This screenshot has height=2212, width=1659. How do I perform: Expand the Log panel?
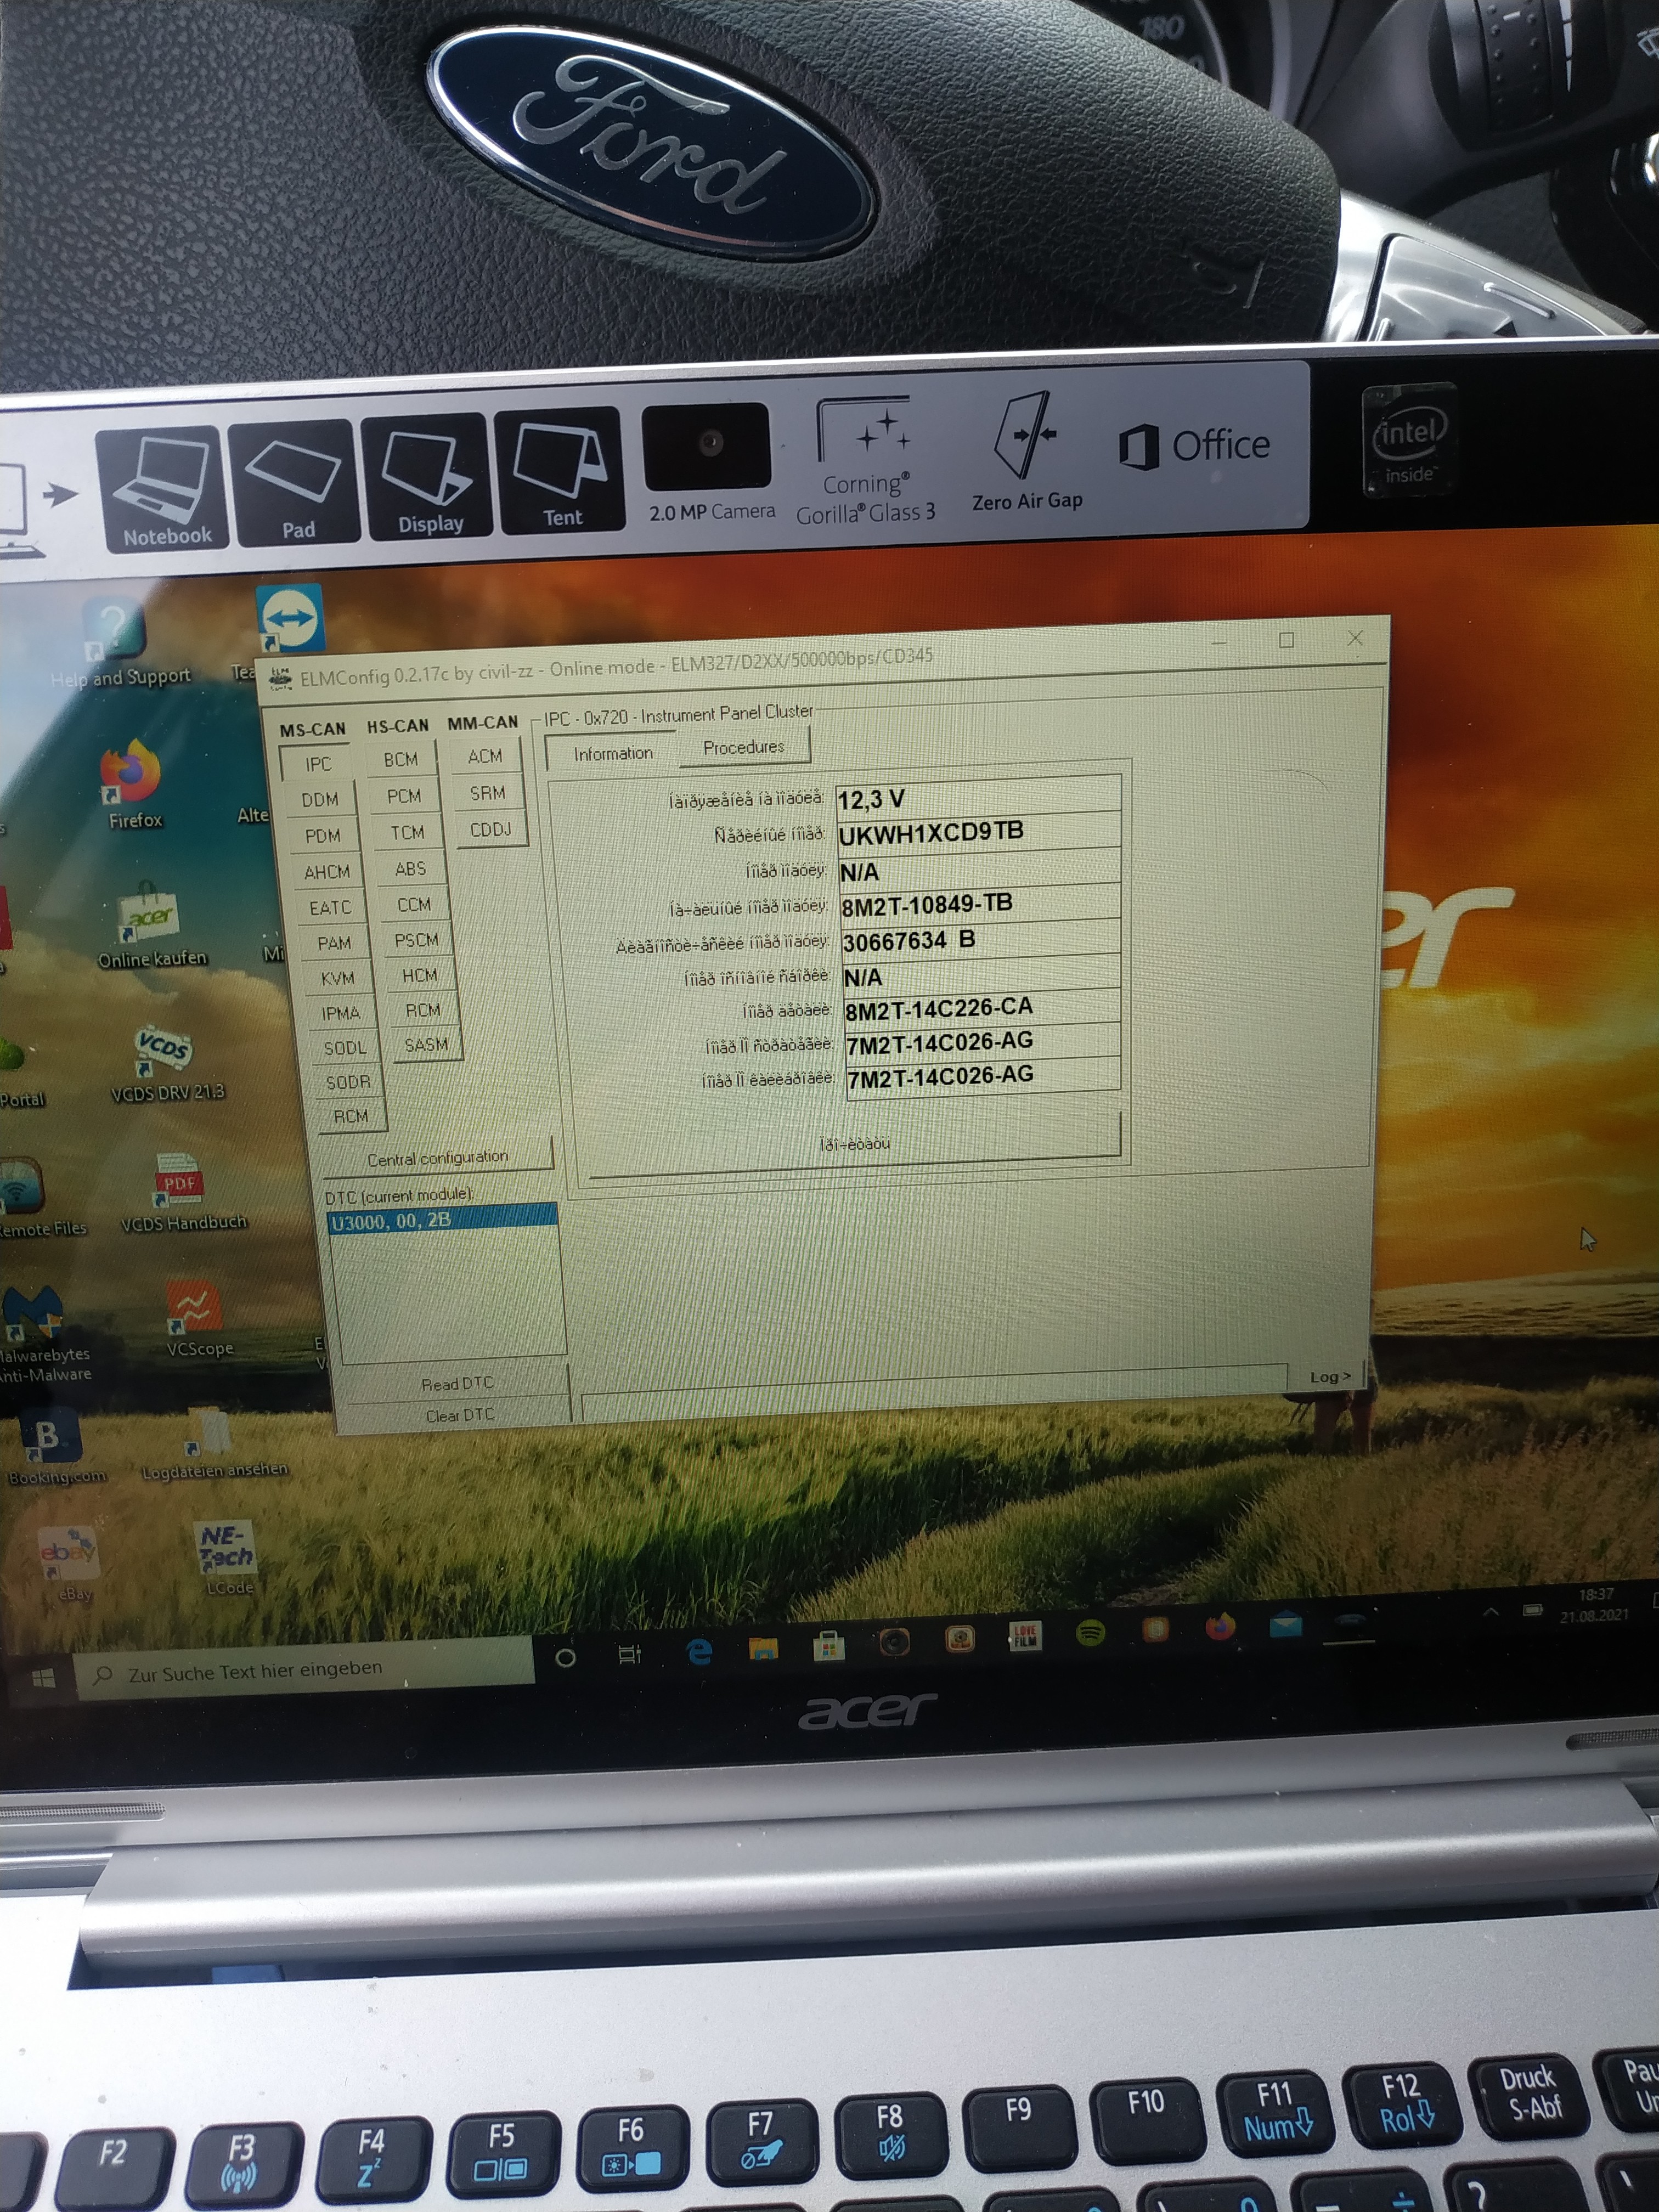[x=1330, y=1377]
